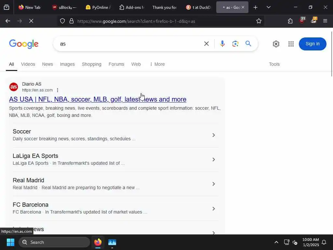The image size is (333, 250).
Task: Open the More filters dropdown
Action: tap(157, 64)
